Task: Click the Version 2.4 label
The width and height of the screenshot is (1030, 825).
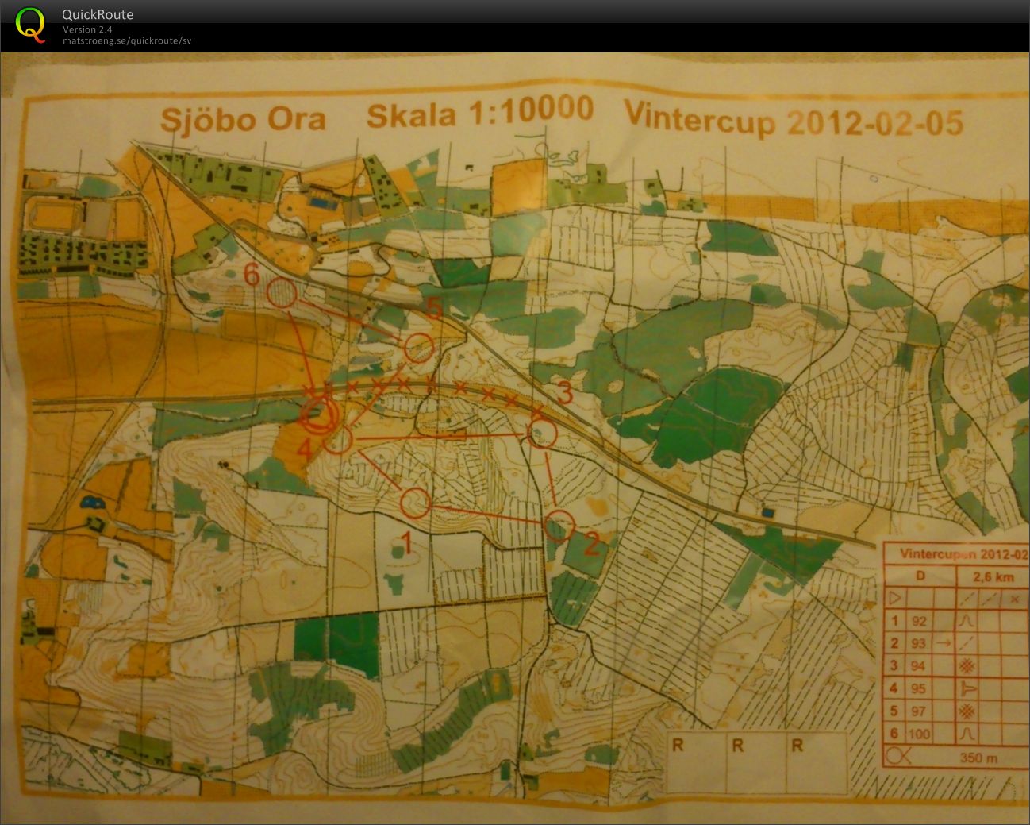Action: coord(87,29)
